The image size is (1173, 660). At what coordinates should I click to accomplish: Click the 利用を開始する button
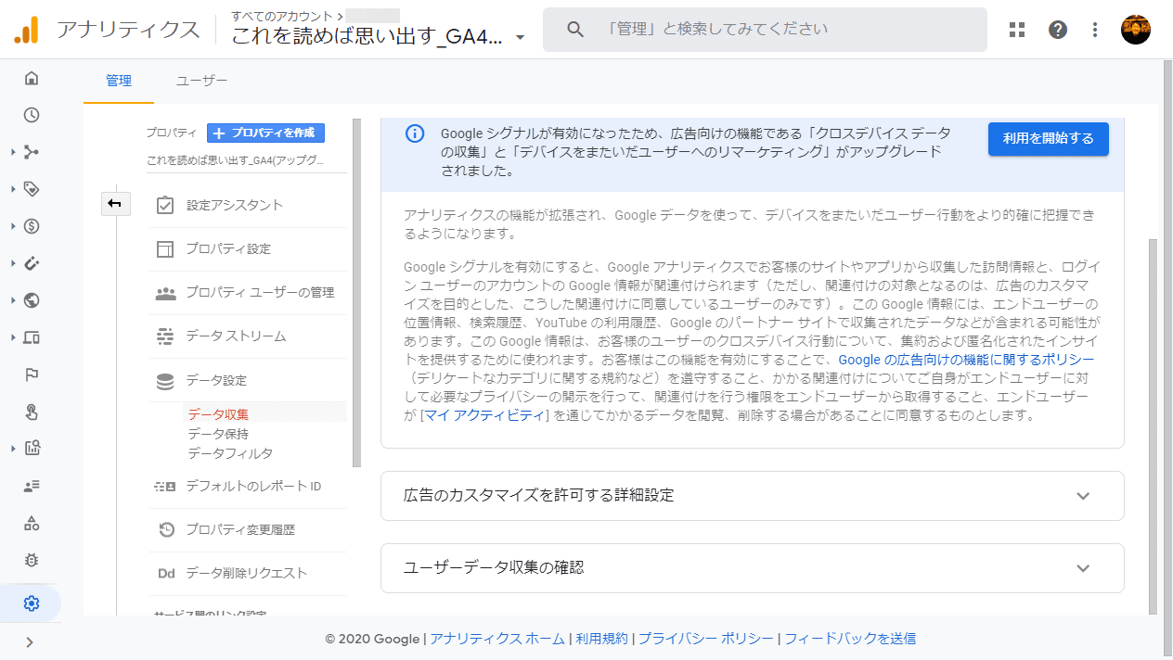[1049, 139]
